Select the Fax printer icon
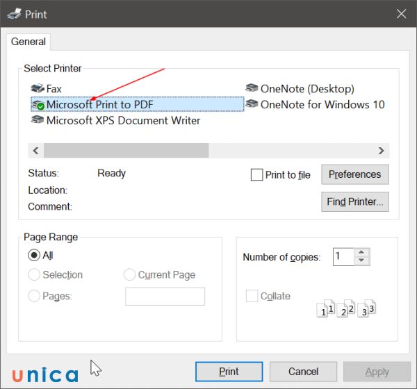This screenshot has height=389, width=417. click(x=38, y=89)
